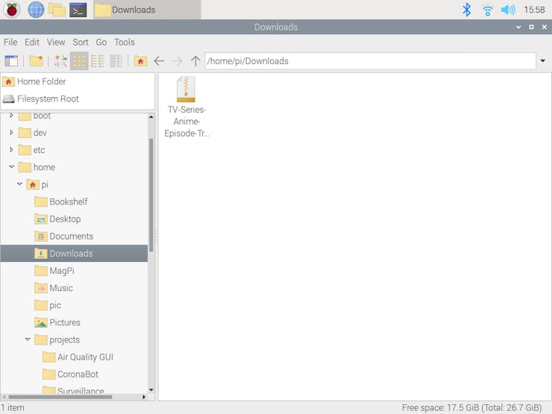This screenshot has height=414, width=552.
Task: Open the Wi-Fi network tray icon
Action: (487, 10)
